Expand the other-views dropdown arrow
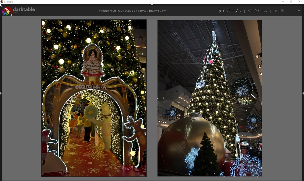 click(x=299, y=11)
